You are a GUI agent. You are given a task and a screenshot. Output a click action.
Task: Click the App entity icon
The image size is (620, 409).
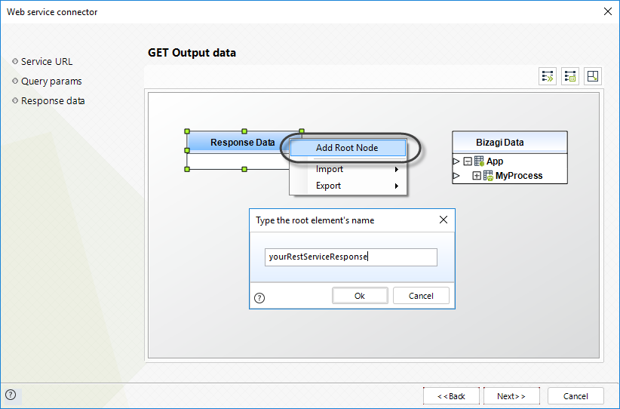click(479, 161)
